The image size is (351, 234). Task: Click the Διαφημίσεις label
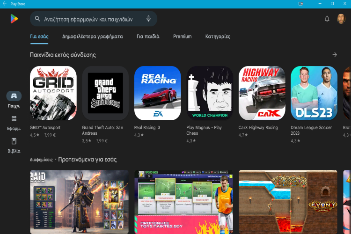tap(41, 160)
